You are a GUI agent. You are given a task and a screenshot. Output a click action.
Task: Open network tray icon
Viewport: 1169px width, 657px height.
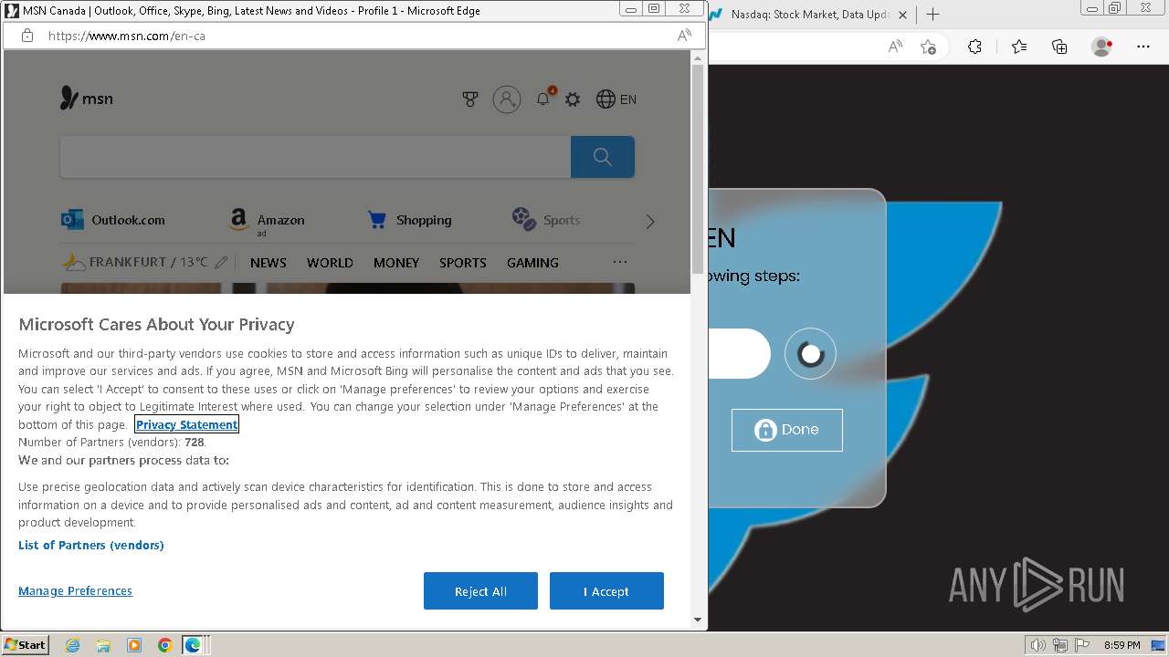[1060, 645]
